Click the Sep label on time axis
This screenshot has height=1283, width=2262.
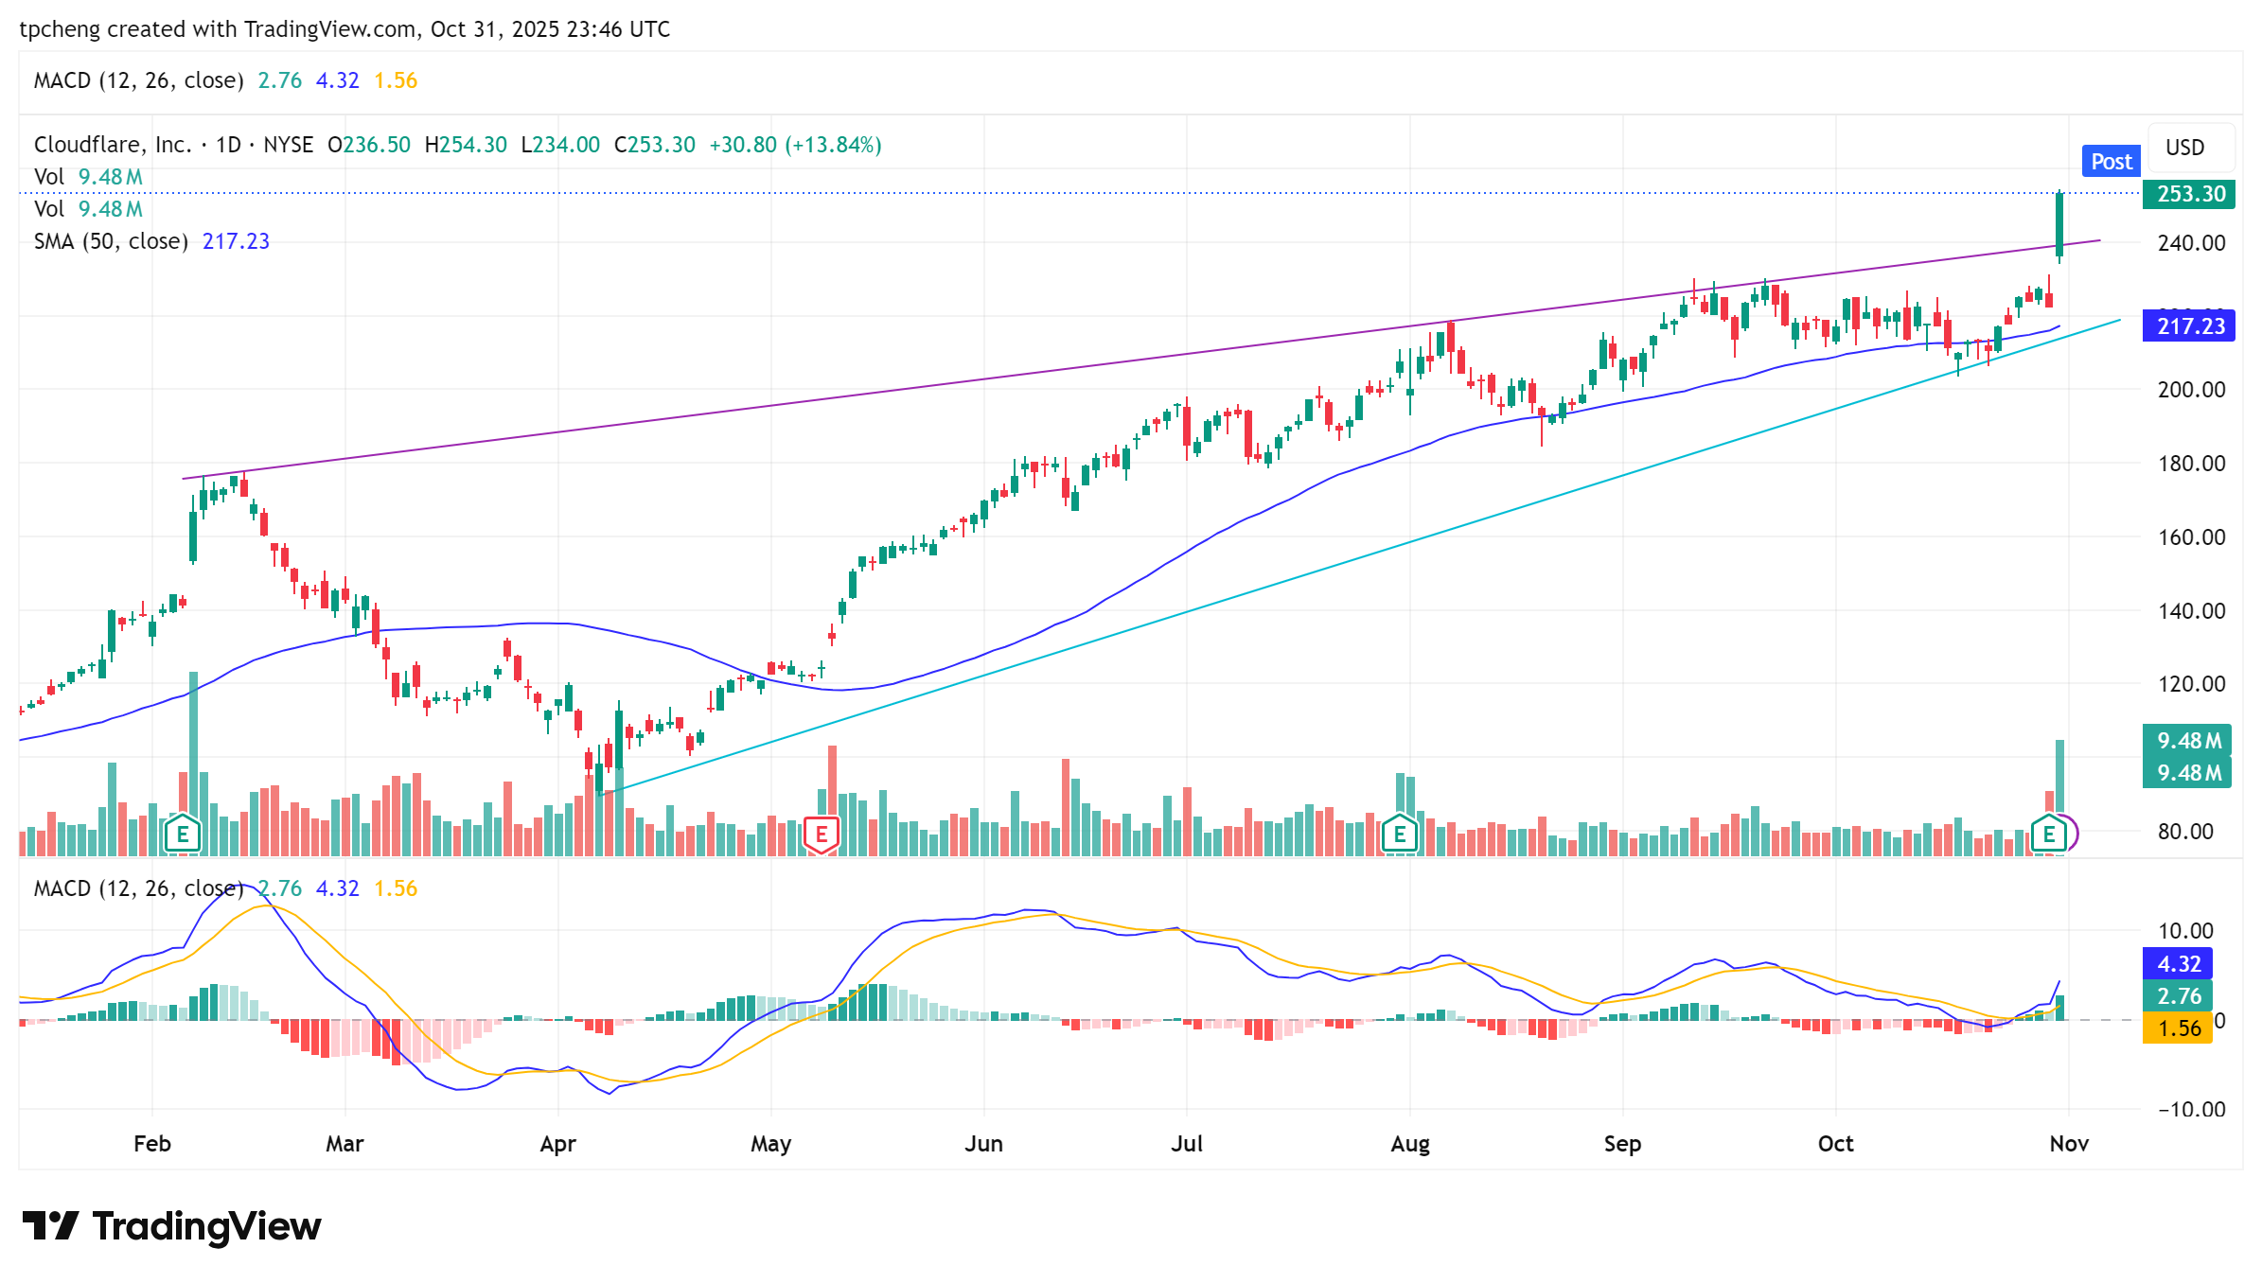(x=1622, y=1143)
